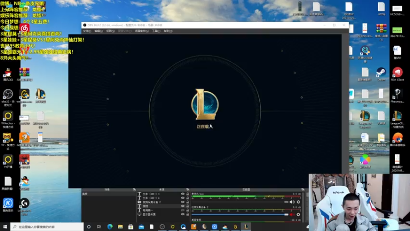The height and width of the screenshot is (231, 410).
Task: Toggle the lock on 视频采集设备 2 source
Action: tap(188, 202)
